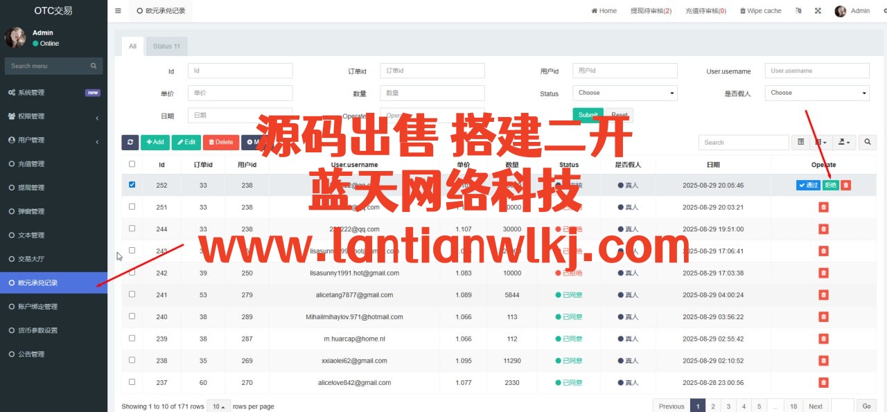
Task: Click the 用户id filter input field
Action: coord(624,71)
